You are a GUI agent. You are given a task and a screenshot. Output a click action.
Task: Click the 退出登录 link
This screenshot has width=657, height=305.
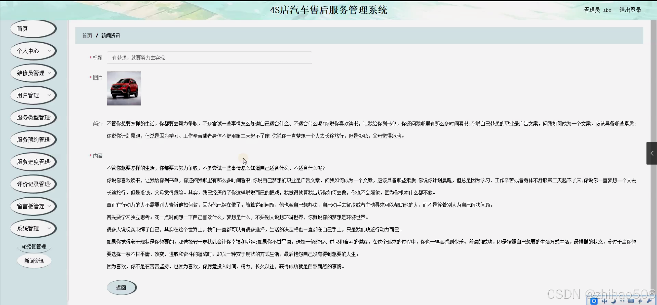coord(630,10)
